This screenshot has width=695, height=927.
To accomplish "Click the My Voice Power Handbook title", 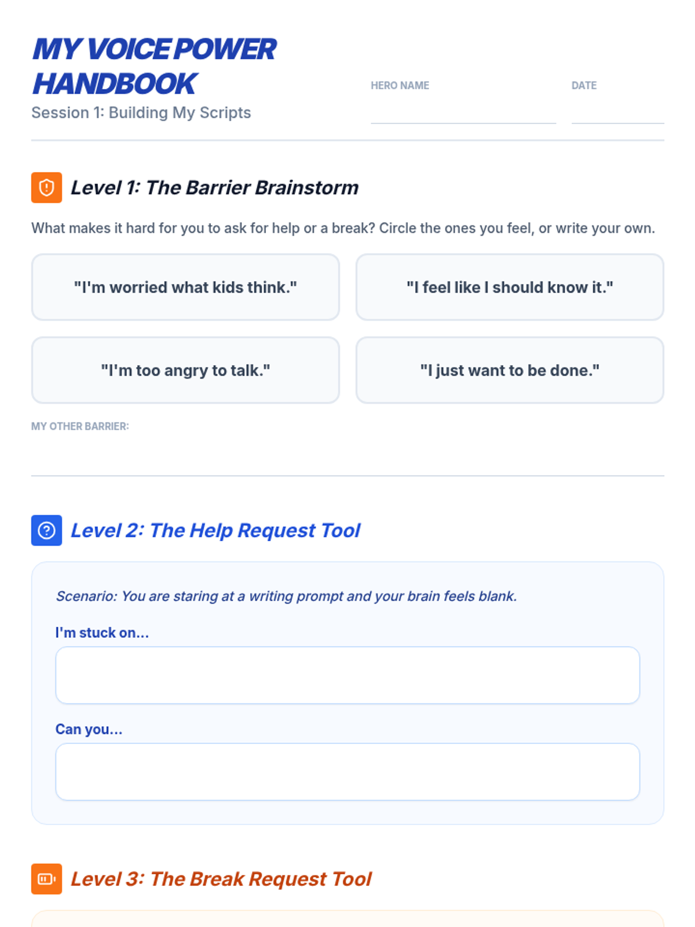I will [154, 66].
